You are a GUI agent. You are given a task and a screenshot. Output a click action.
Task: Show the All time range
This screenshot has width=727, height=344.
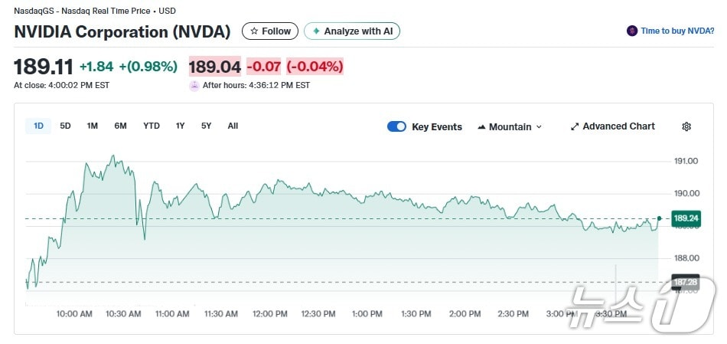coord(233,126)
